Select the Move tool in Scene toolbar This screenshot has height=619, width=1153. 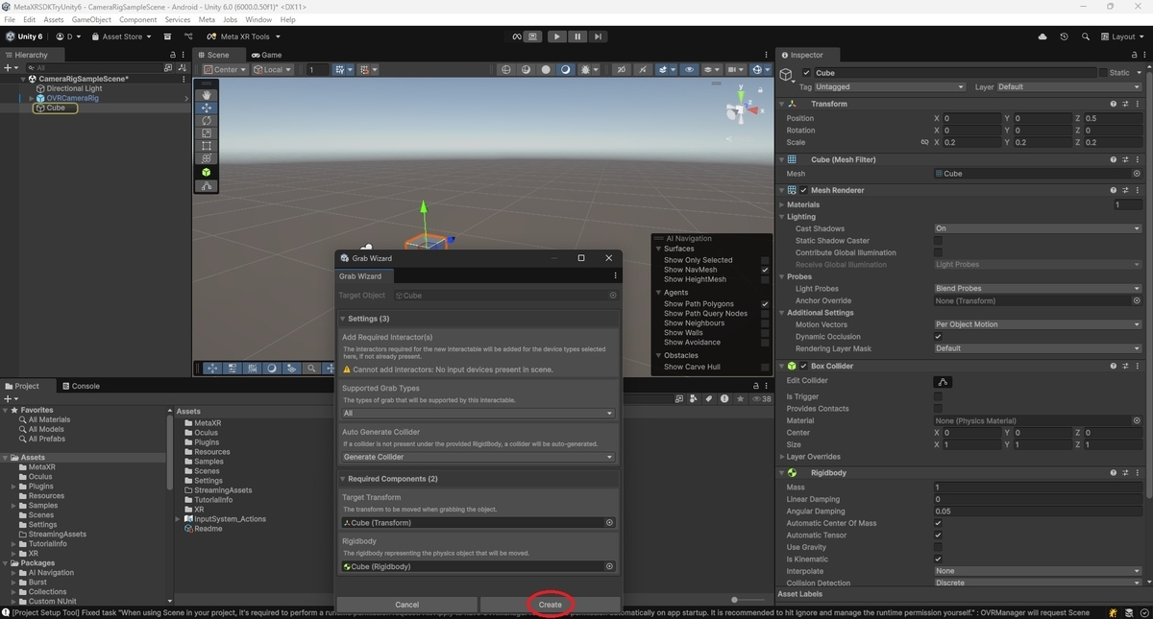207,108
